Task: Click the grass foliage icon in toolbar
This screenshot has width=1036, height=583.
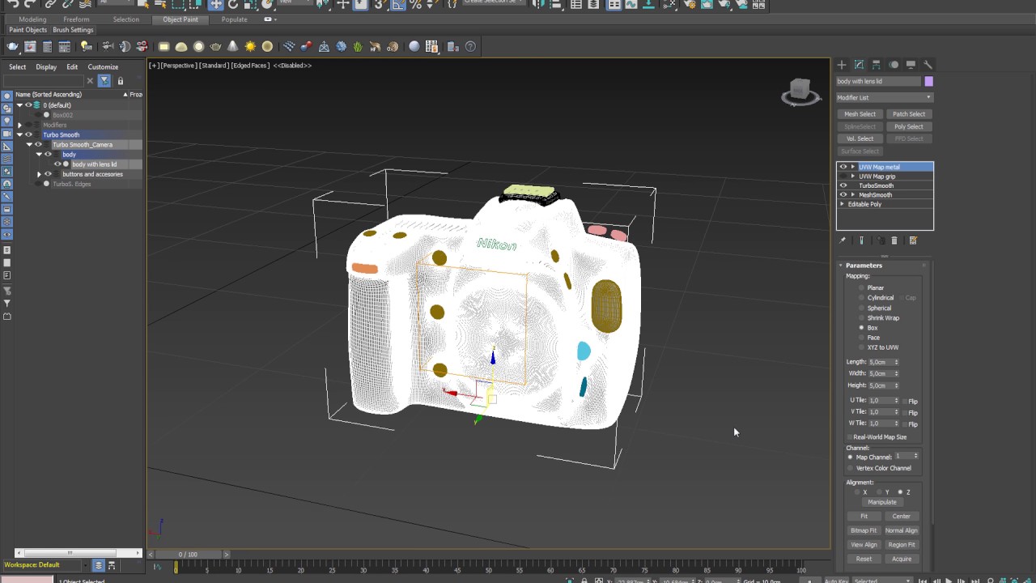Action: point(358,46)
